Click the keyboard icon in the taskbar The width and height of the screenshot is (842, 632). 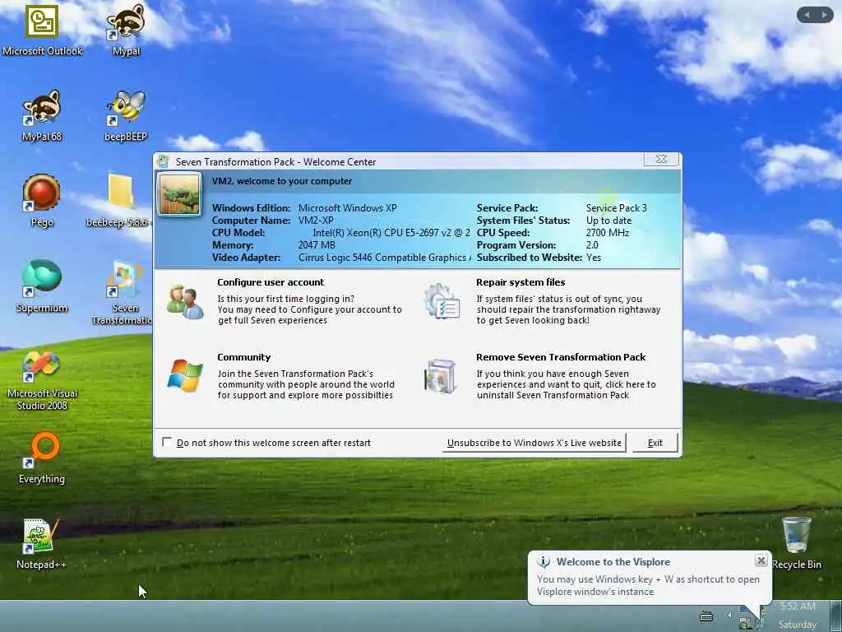point(706,616)
